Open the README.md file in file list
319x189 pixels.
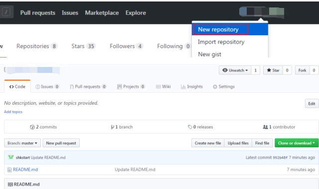pyautogui.click(x=25, y=170)
